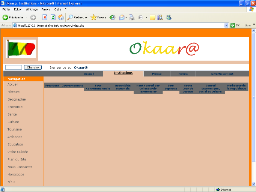Expand the Mail icon dropdown arrow

click(126, 17)
